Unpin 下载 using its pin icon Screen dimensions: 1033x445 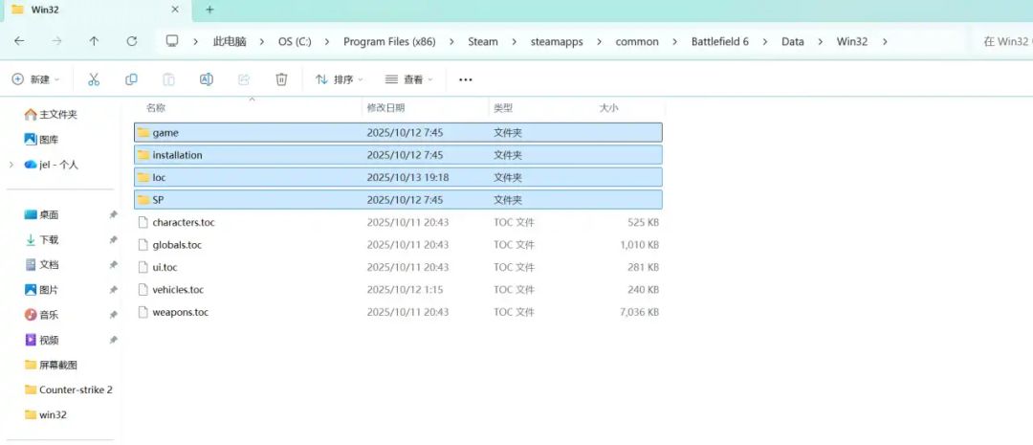113,240
